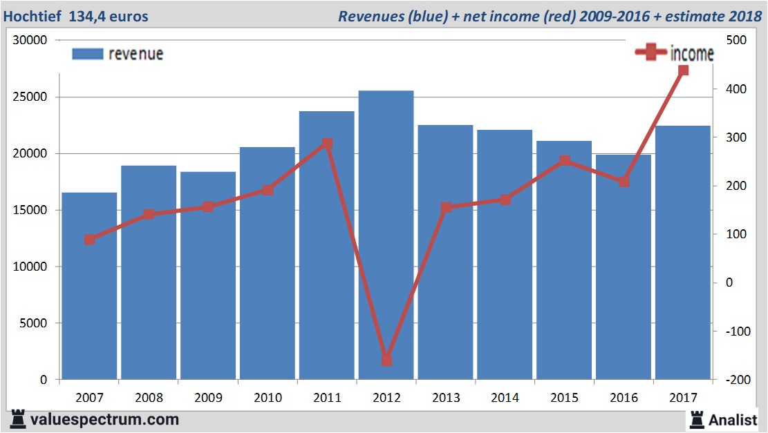The image size is (768, 433).
Task: Select the 2008 revenue bar
Action: coord(149,273)
